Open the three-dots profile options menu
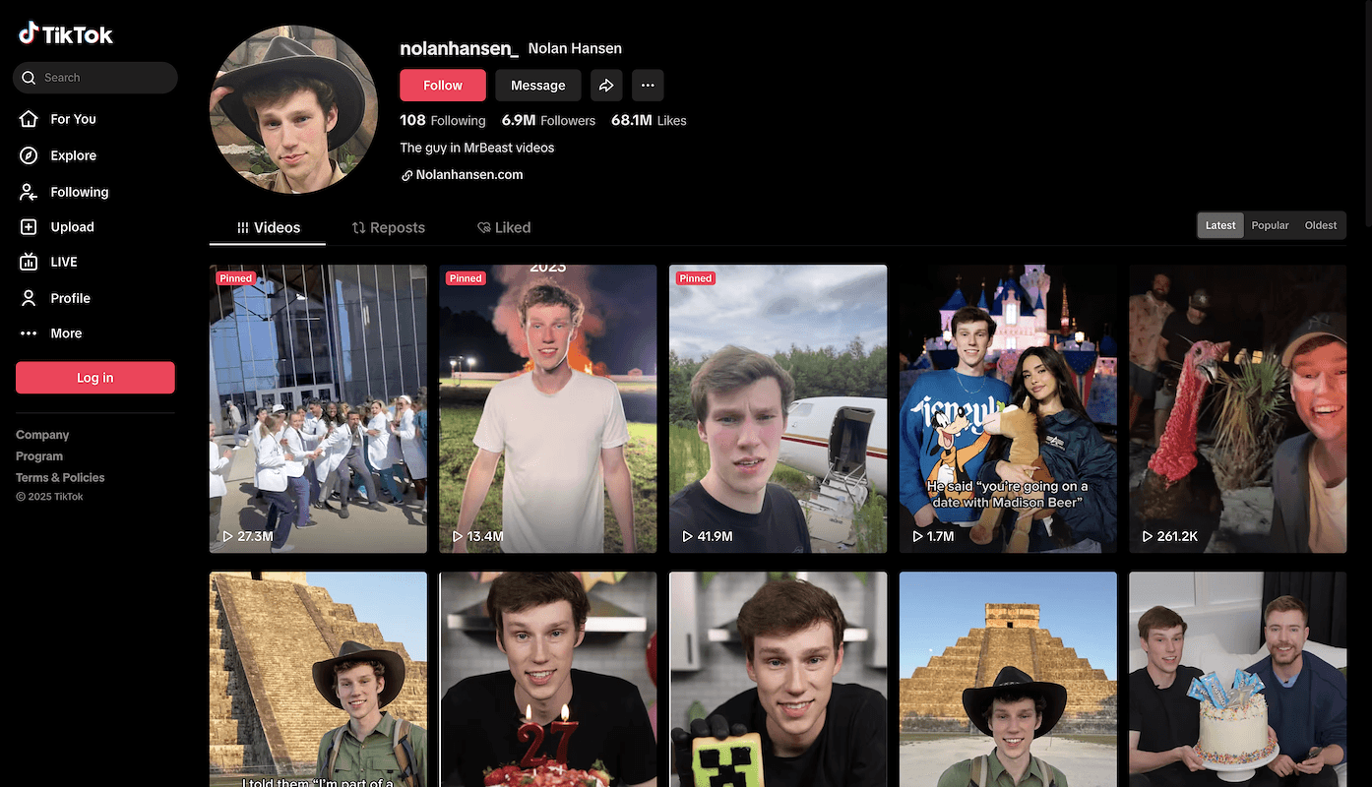Viewport: 1372px width, 787px height. click(648, 86)
